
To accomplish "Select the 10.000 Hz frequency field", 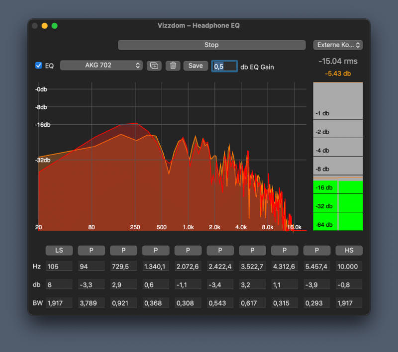I will 349,266.
